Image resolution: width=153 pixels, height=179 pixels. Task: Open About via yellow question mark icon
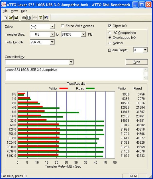(41, 18)
